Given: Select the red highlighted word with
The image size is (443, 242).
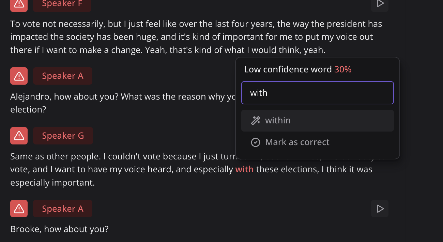Looking at the screenshot, I should pos(244,169).
